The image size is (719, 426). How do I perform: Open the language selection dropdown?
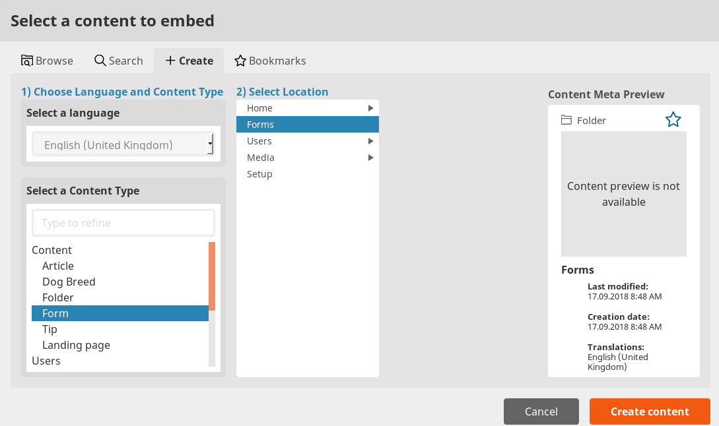(x=123, y=144)
